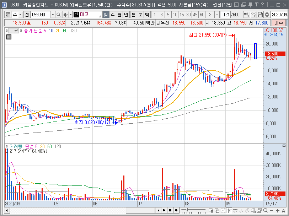Click the chart picture window icon

point(259,210)
